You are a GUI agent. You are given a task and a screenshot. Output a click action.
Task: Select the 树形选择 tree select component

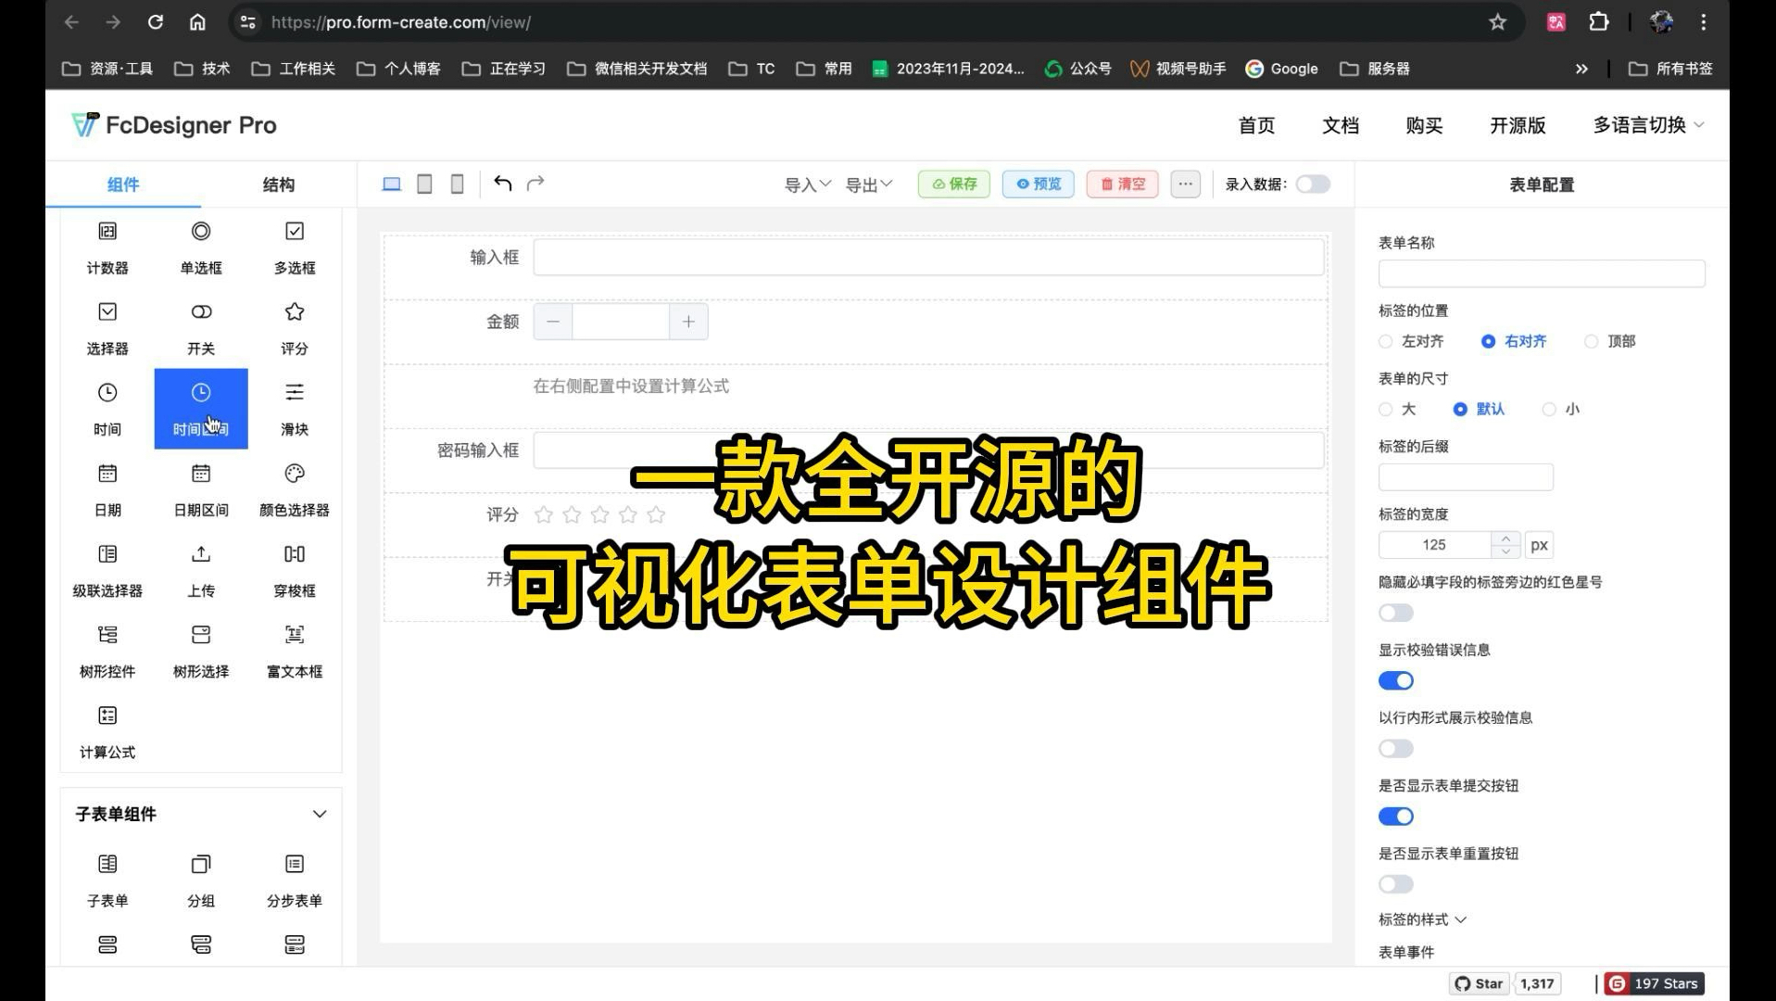point(201,651)
